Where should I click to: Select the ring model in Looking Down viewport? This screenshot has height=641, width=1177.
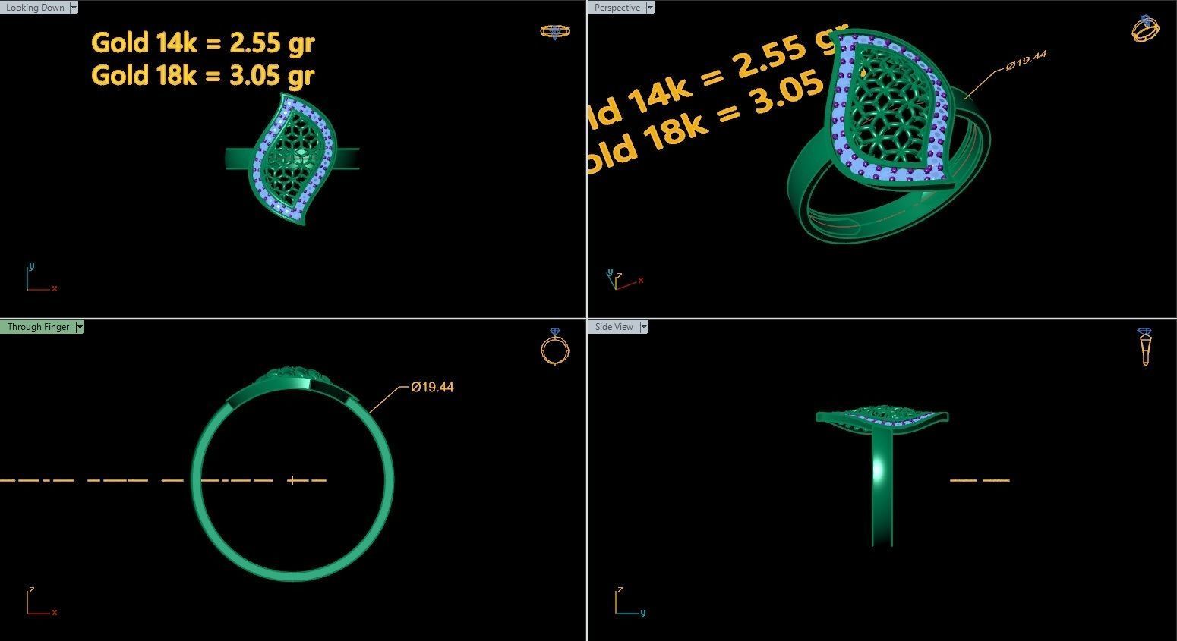pos(292,159)
